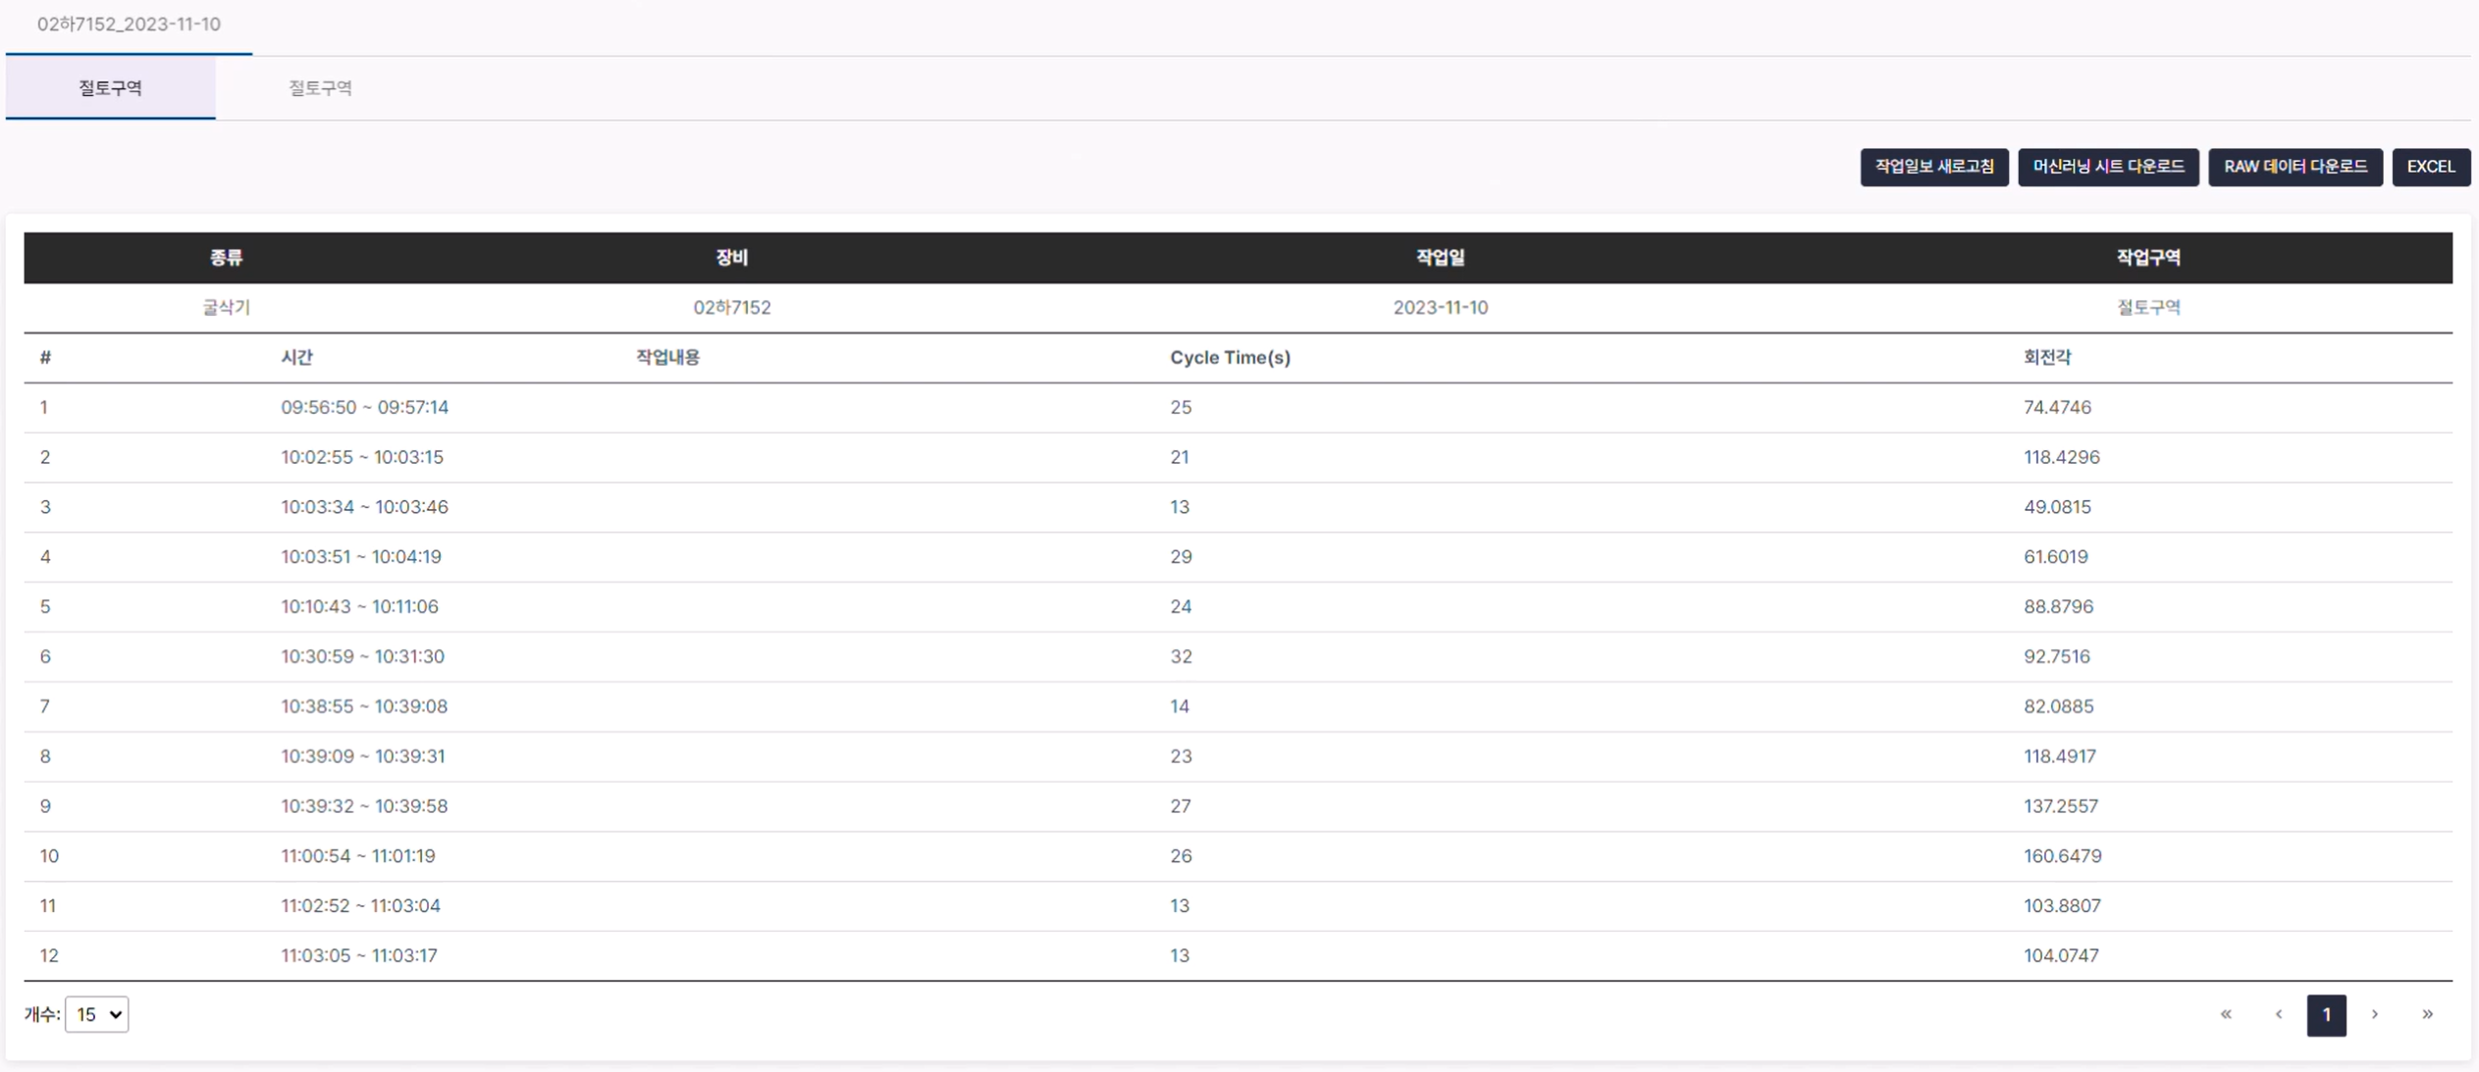
Task: Click the 작업내용 column header
Action: (667, 358)
